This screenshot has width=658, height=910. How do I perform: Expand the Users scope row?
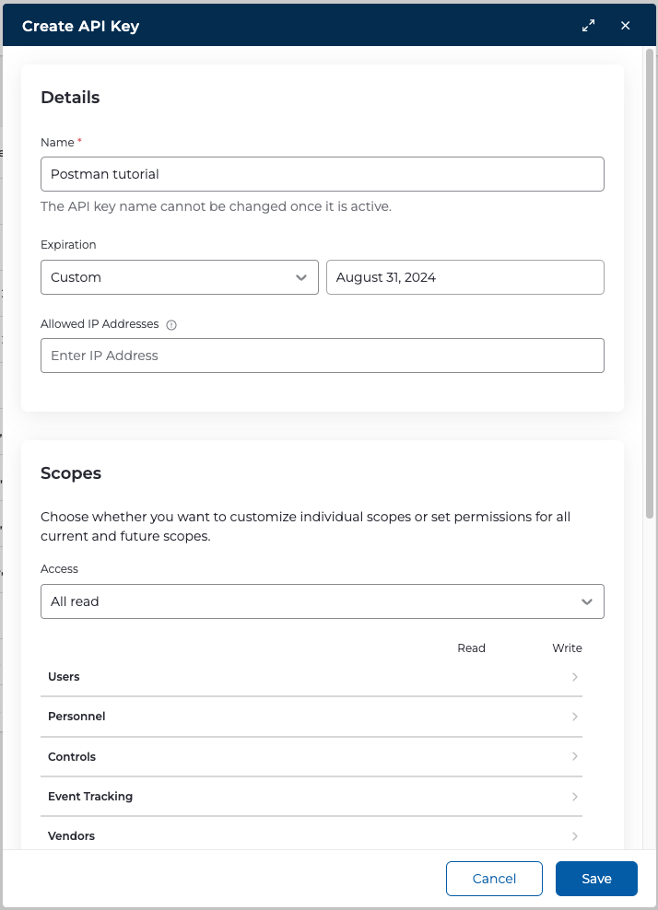[x=574, y=677]
